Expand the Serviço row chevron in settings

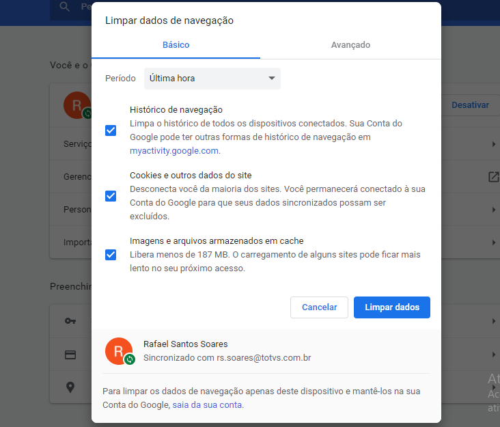point(494,144)
